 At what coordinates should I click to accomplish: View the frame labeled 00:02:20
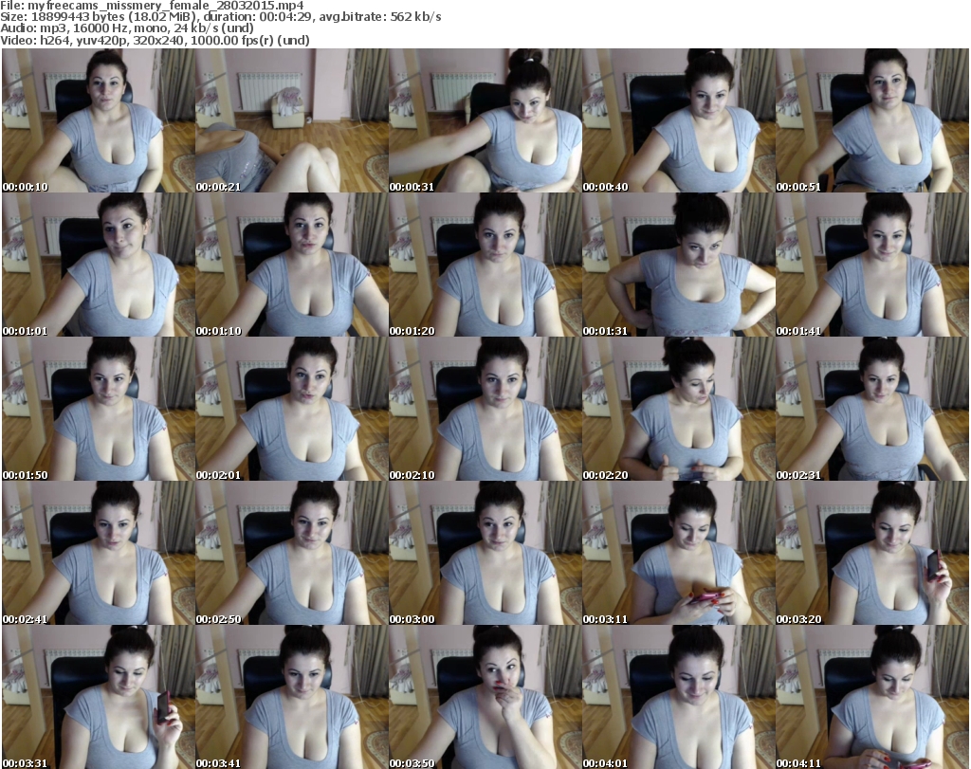tap(679, 410)
